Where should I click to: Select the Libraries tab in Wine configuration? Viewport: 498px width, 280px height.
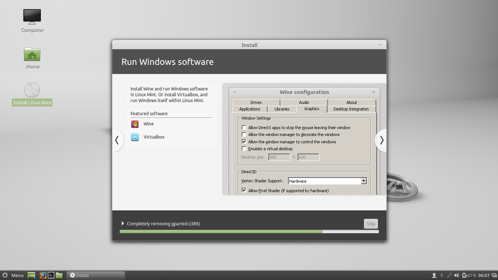(282, 109)
